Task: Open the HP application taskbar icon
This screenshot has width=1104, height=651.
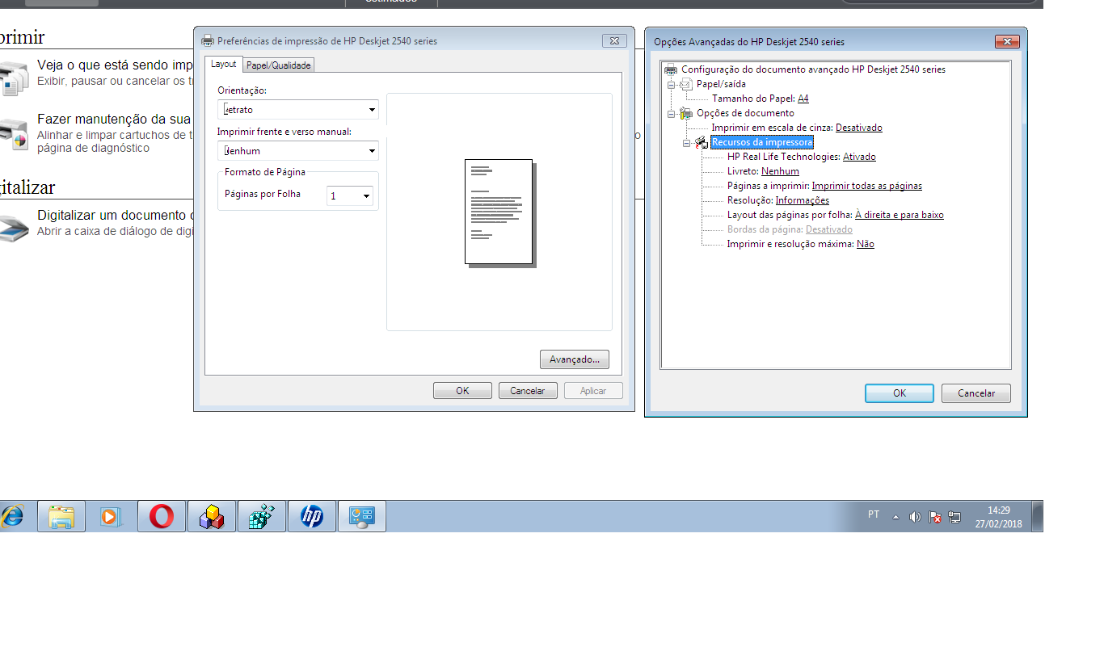Action: 312,516
